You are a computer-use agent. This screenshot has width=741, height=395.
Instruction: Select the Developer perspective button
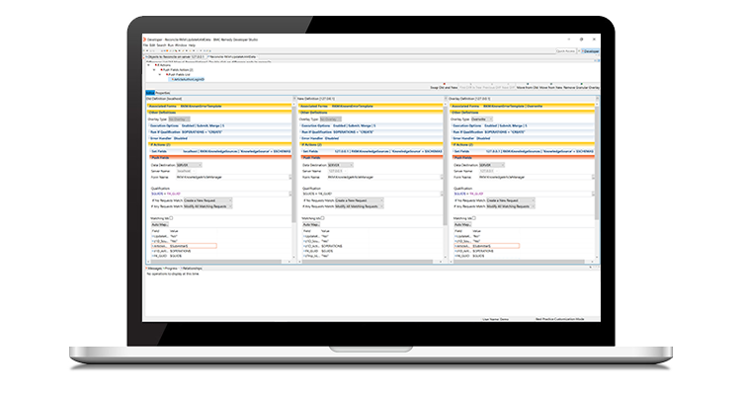coord(591,51)
